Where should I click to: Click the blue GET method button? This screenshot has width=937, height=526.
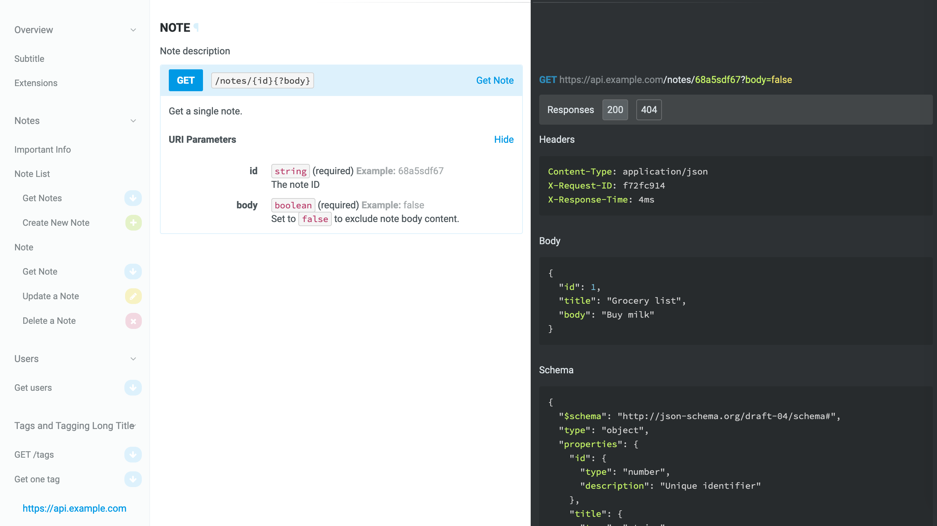pos(186,80)
